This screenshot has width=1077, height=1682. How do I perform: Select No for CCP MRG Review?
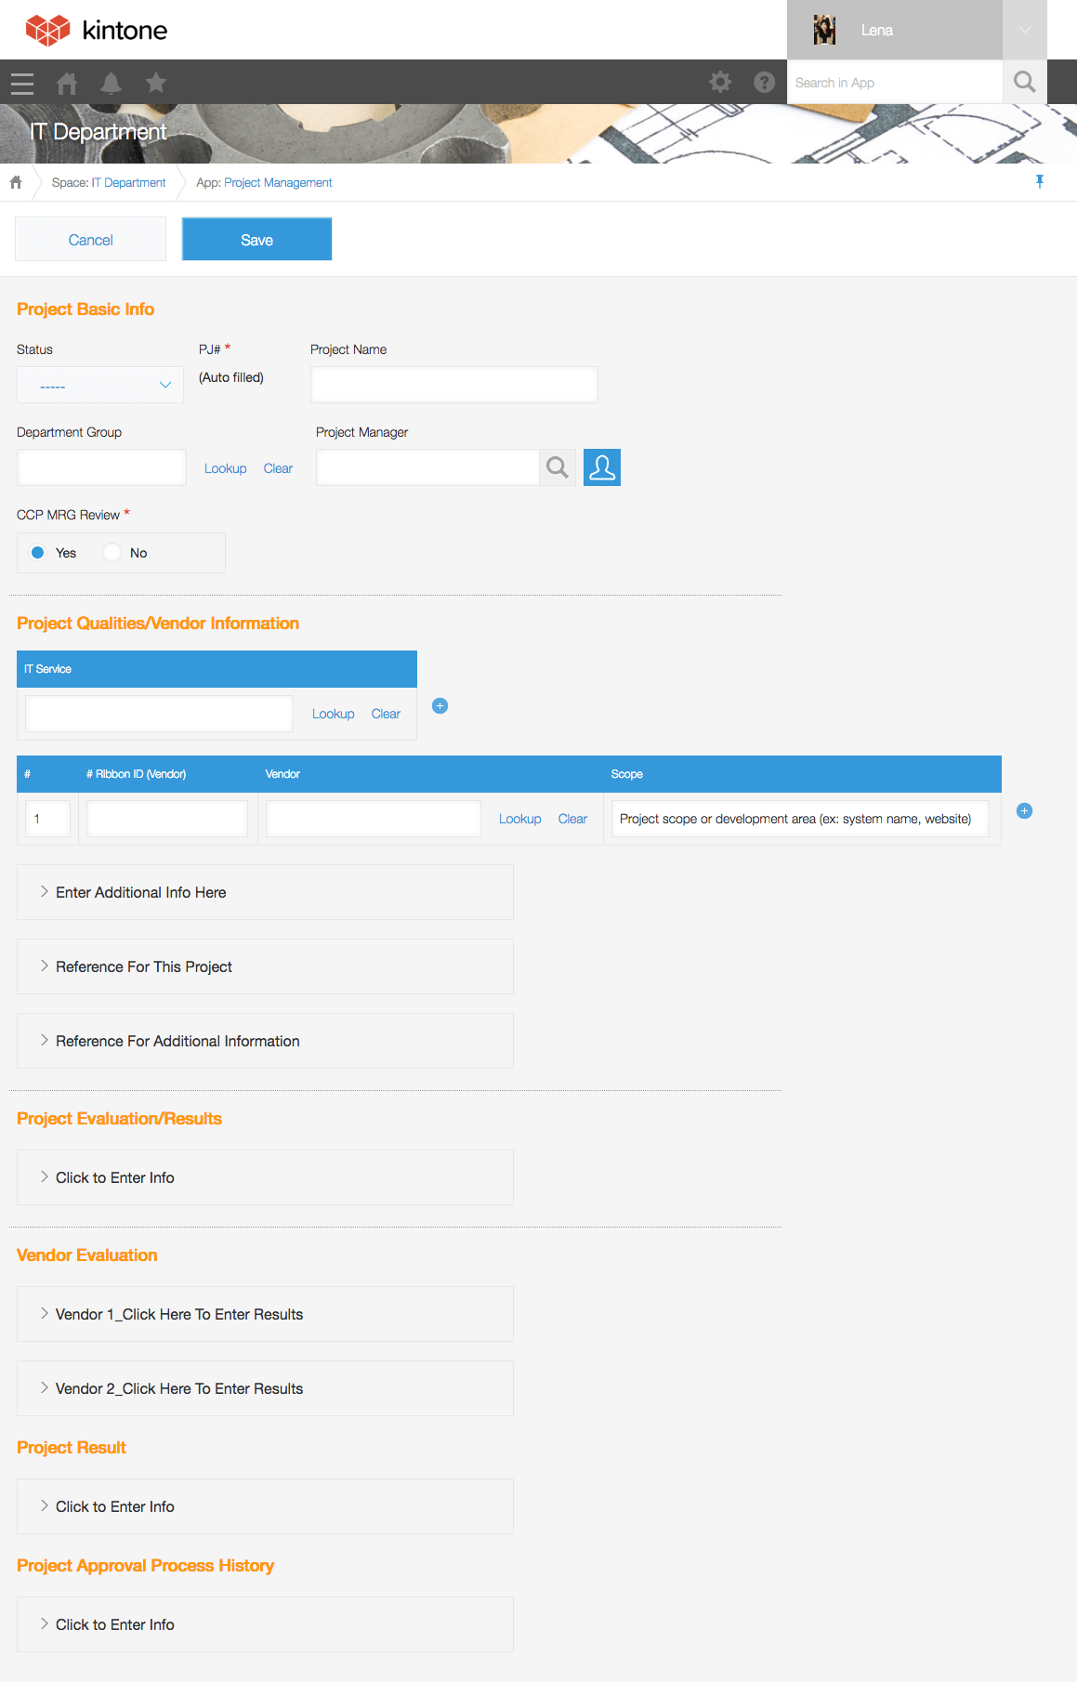click(112, 553)
